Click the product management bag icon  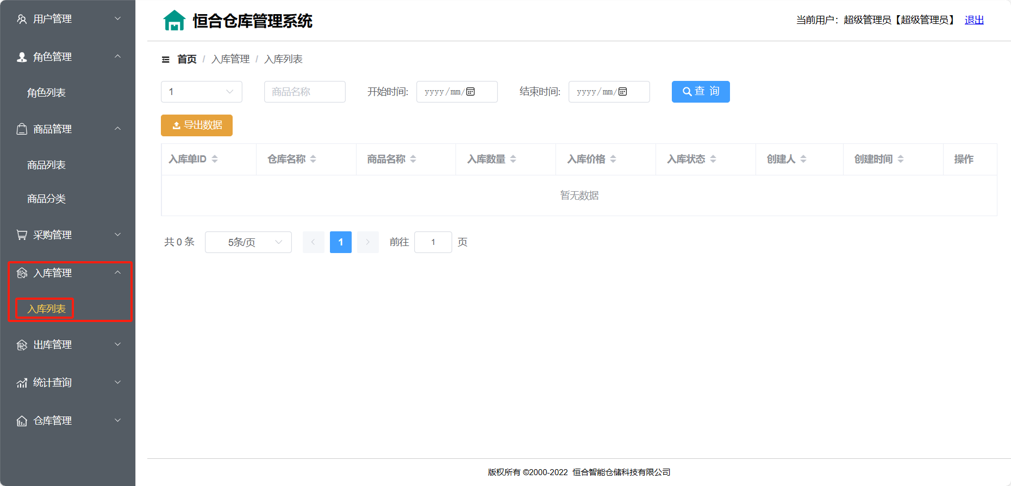pyautogui.click(x=22, y=129)
